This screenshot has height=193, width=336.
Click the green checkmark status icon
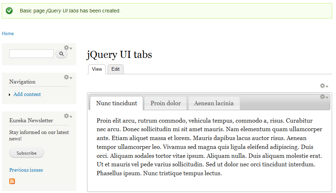tap(9, 11)
